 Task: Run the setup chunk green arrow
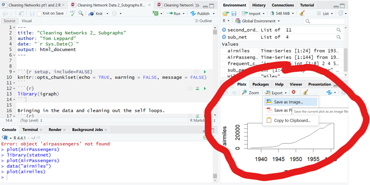click(205, 71)
